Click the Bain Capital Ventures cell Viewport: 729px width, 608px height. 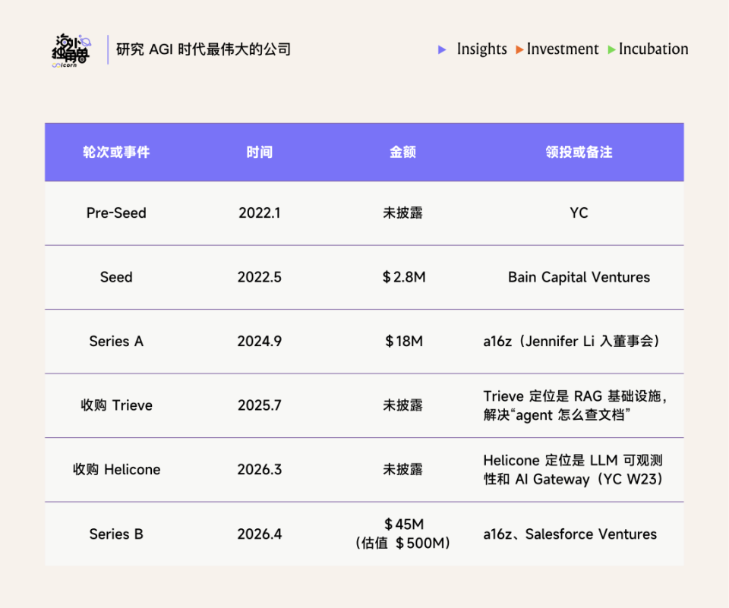pyautogui.click(x=579, y=277)
